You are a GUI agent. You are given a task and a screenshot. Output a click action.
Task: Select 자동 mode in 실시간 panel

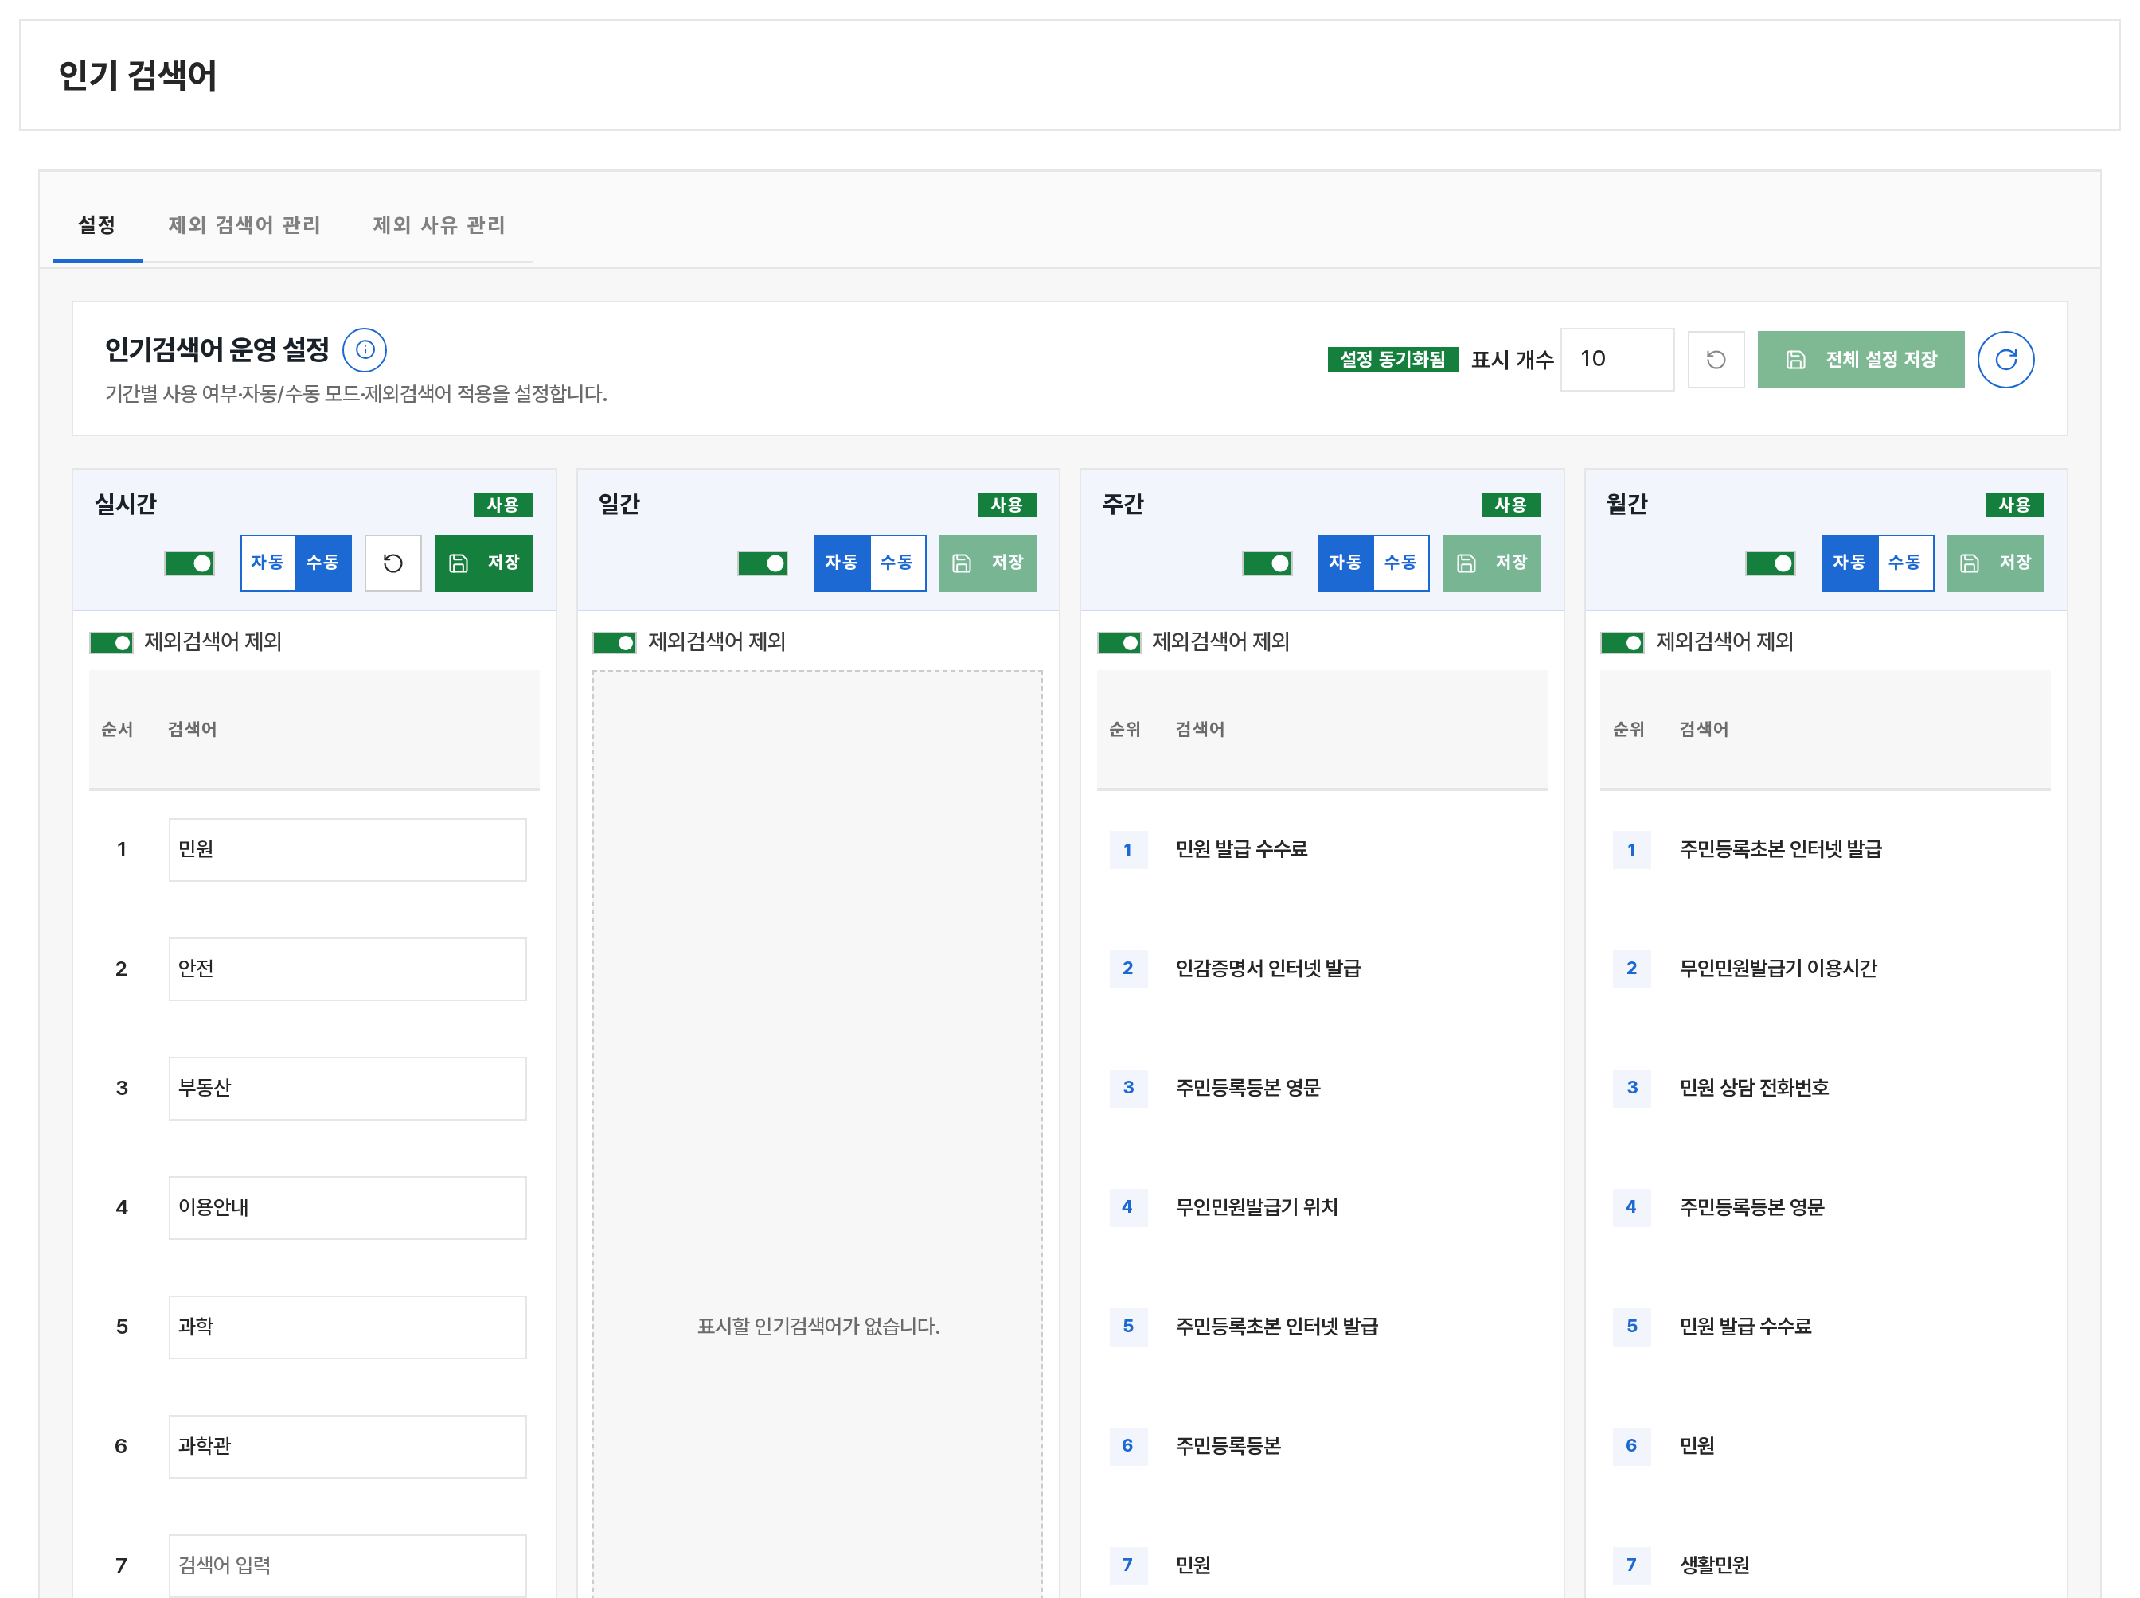pos(268,563)
